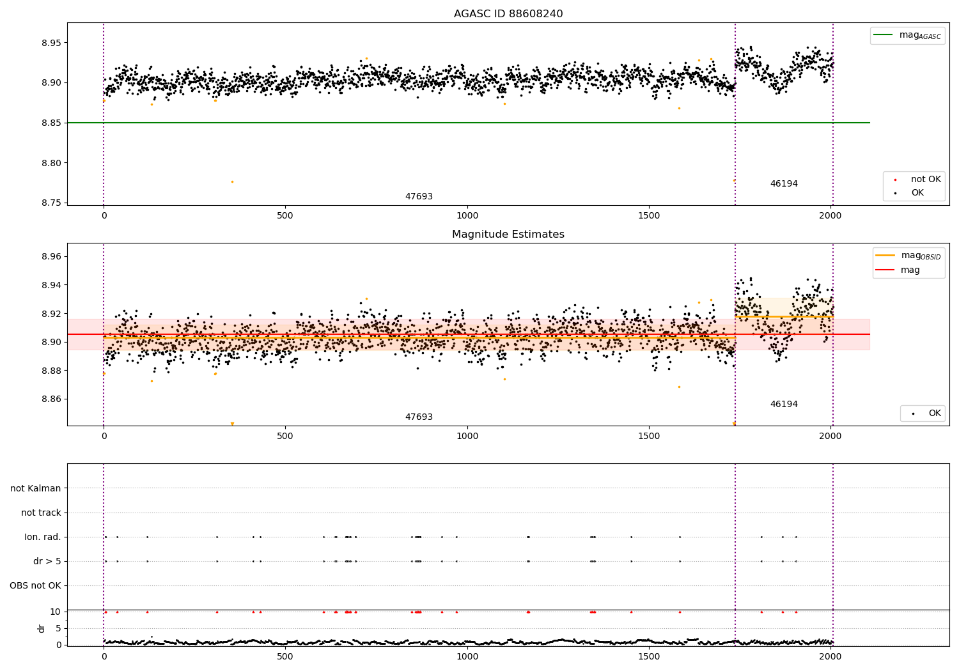The height and width of the screenshot is (671, 959).
Task: Click the 'OBS not OK' row label
Action: point(36,585)
